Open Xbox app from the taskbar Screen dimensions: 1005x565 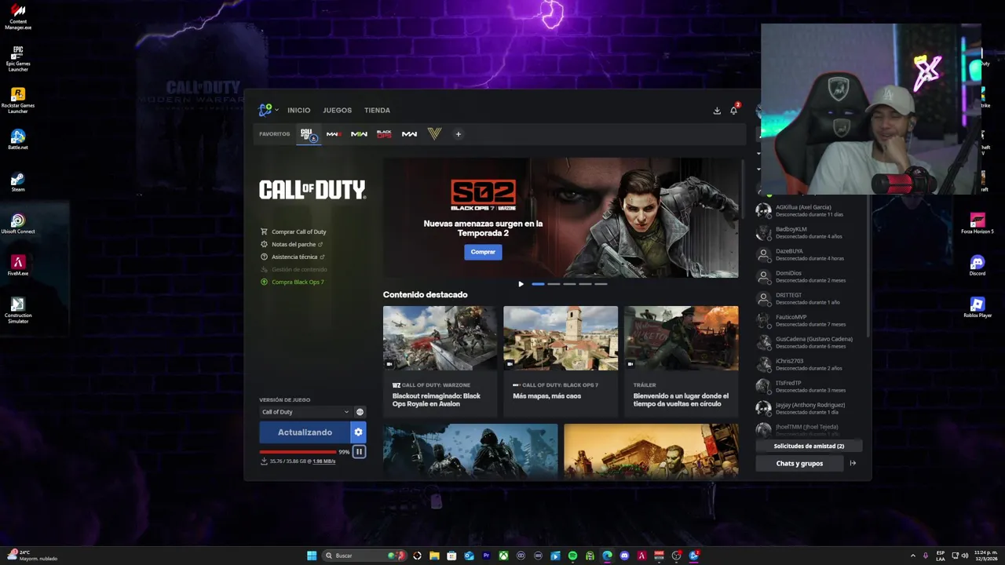[503, 556]
